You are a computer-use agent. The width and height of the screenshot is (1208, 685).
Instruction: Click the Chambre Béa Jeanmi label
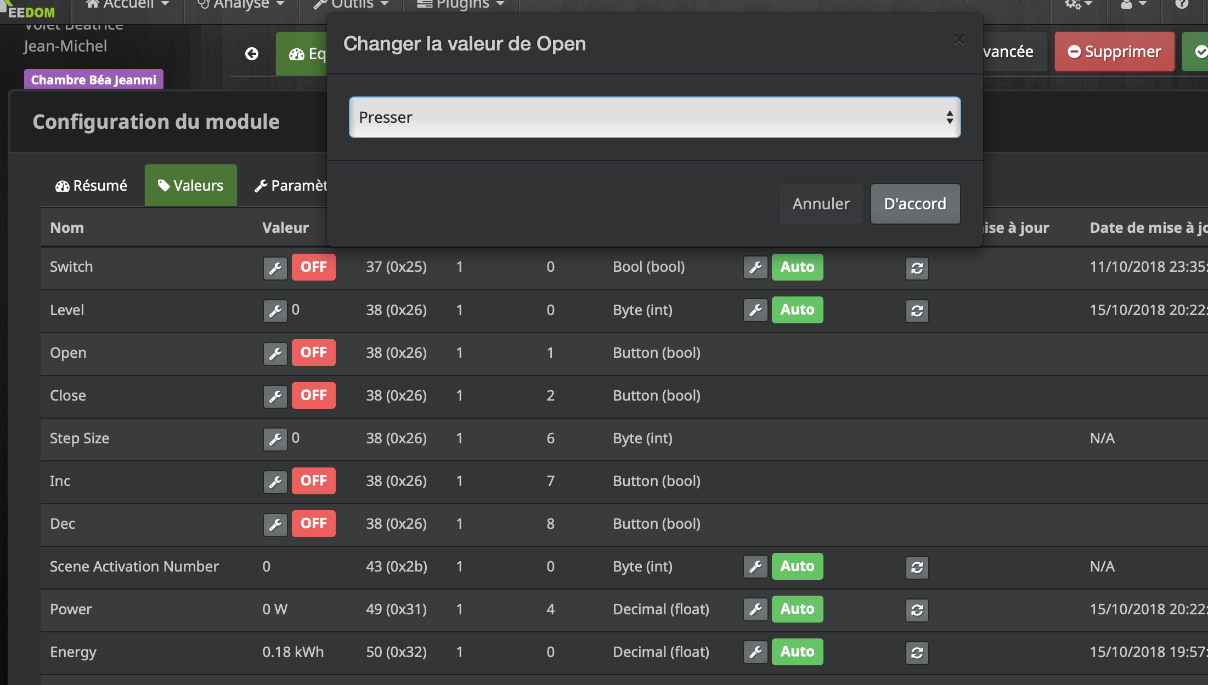pyautogui.click(x=93, y=80)
